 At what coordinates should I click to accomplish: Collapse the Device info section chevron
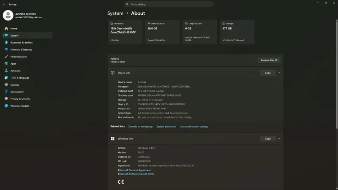279,73
